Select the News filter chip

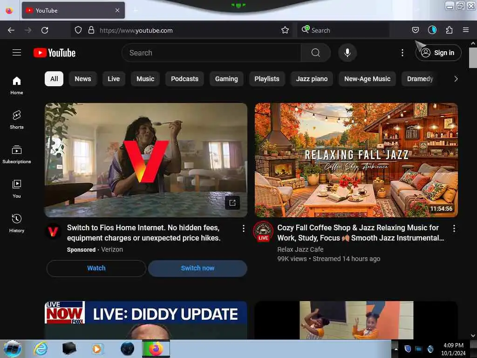(83, 79)
